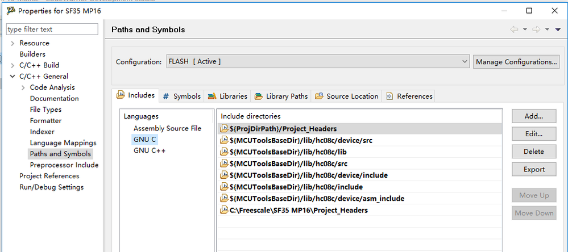This screenshot has height=252, width=568.
Task: Select GNU C++ language
Action: 149,150
